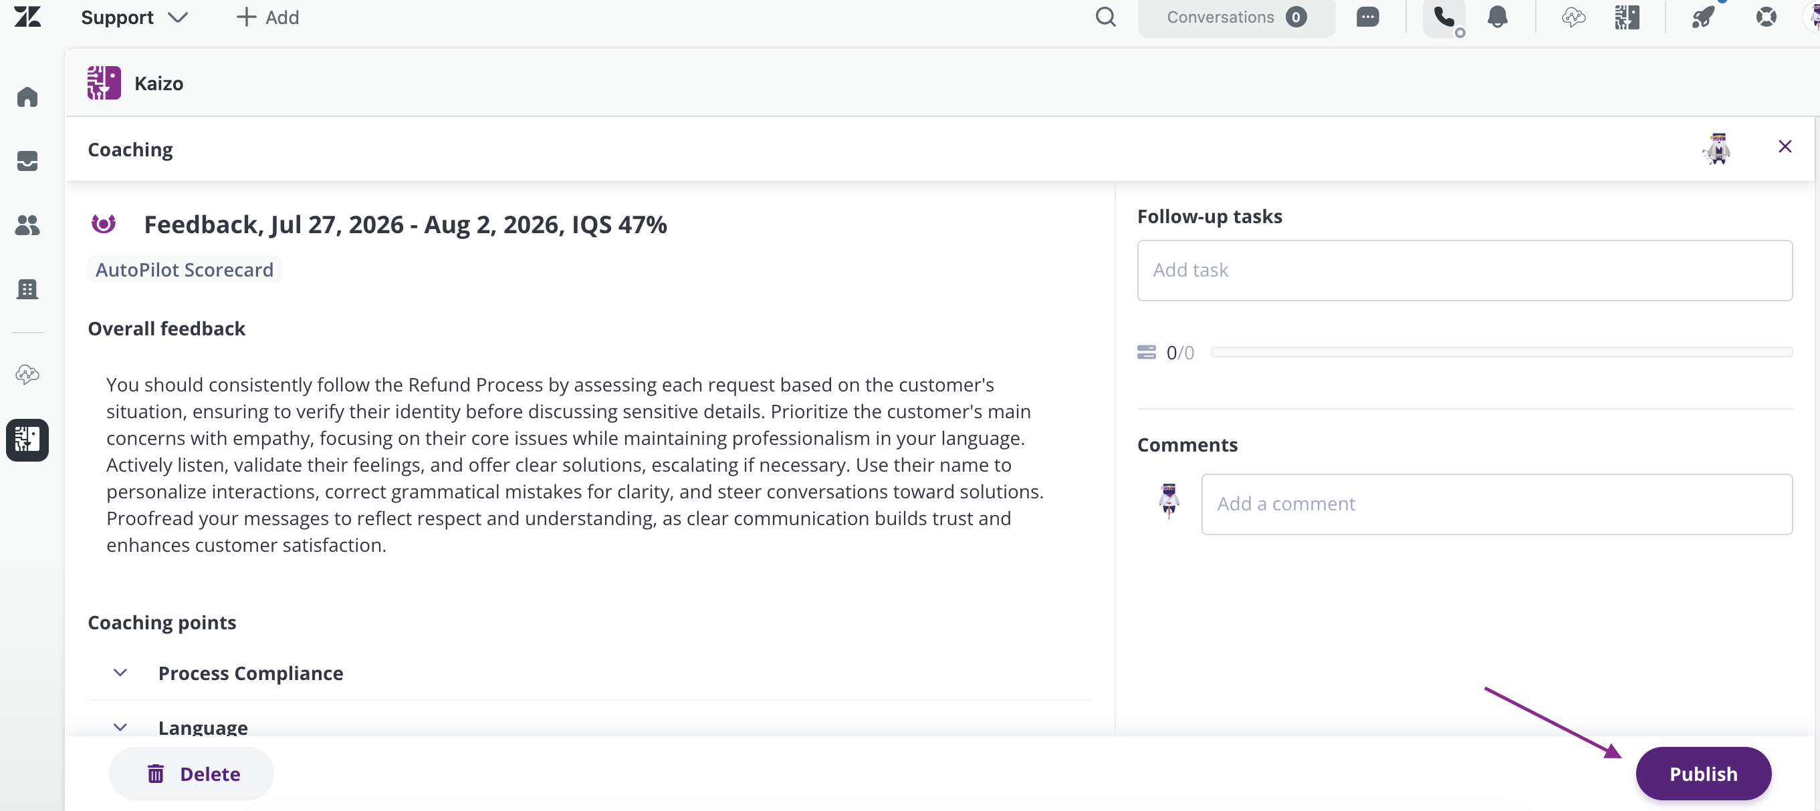This screenshot has height=811, width=1820.
Task: Expand the Process Compliance coaching point
Action: pos(120,673)
